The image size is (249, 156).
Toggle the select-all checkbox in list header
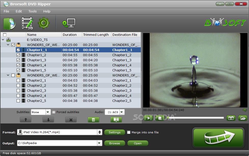point(5,35)
